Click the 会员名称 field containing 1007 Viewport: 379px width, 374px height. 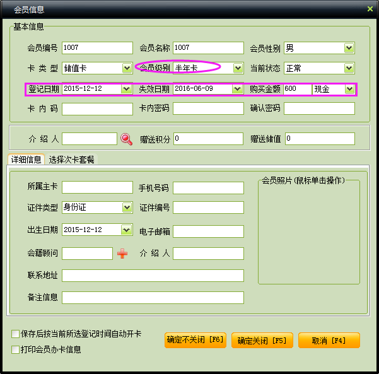208,48
